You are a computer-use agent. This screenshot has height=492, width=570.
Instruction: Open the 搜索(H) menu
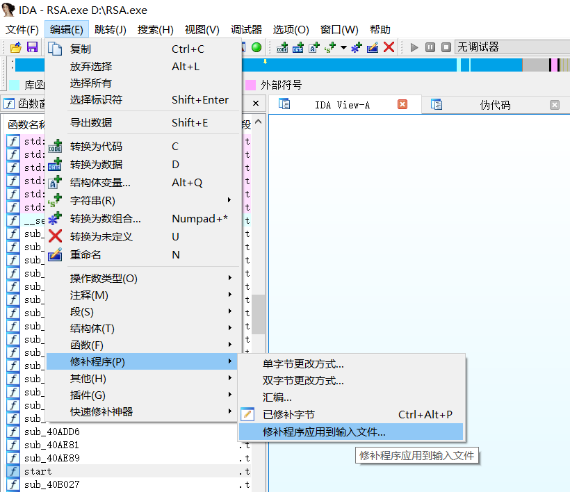pos(156,29)
